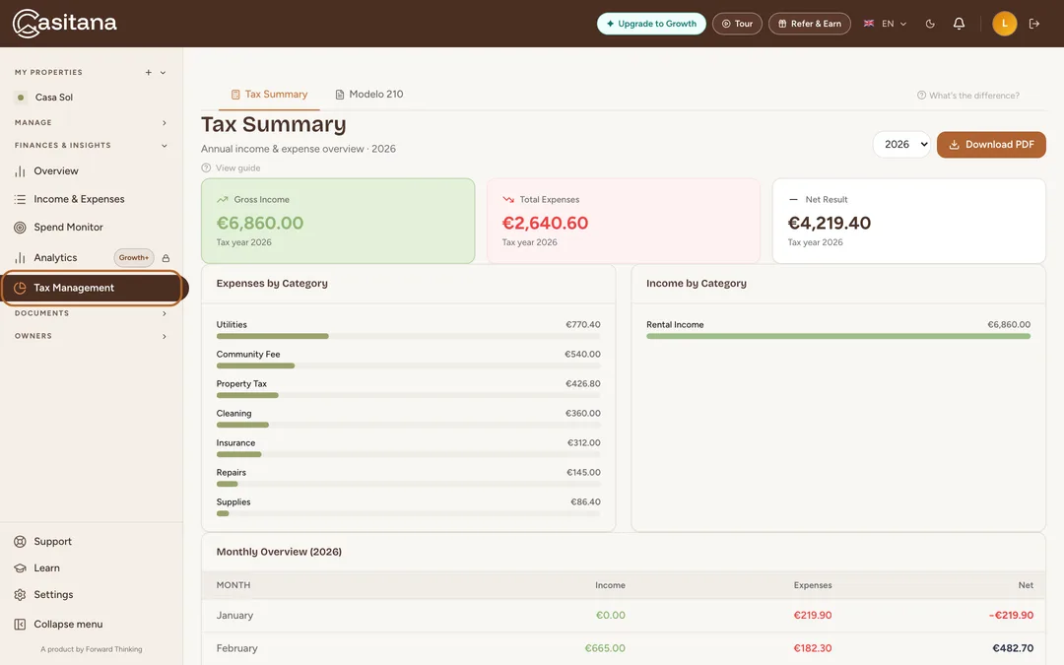Click the January month row
This screenshot has height=665, width=1064.
(x=624, y=616)
